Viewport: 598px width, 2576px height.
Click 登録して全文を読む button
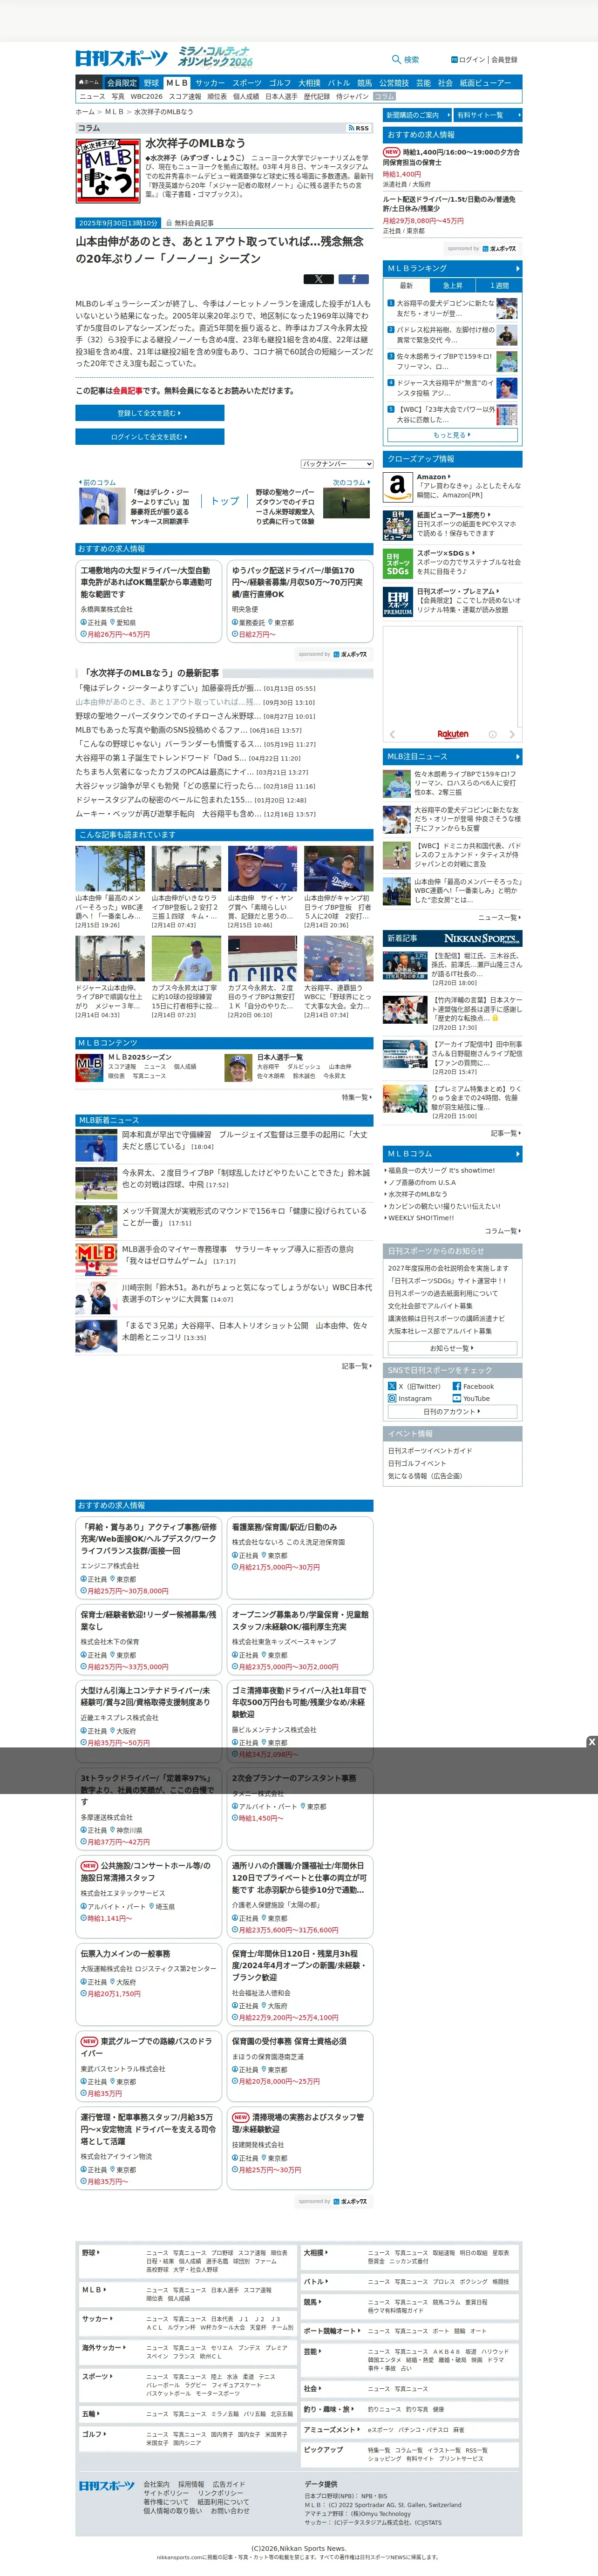150,413
